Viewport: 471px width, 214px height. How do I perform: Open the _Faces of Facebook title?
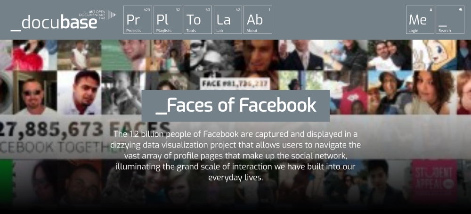pyautogui.click(x=235, y=106)
